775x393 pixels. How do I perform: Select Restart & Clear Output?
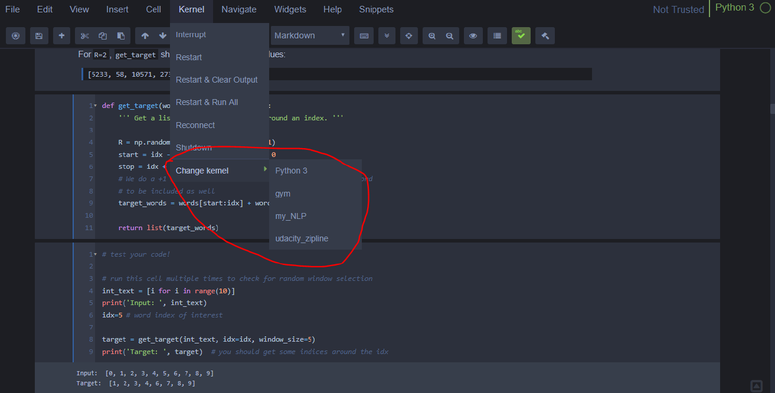[220, 80]
